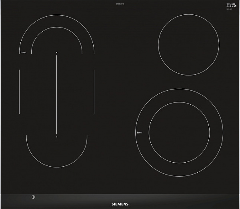Click the lower dot of the left zone
This screenshot has width=240, height=209.
coord(57,137)
